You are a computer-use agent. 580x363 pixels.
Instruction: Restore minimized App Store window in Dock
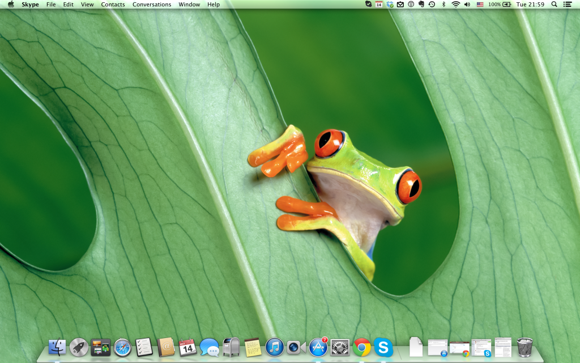tap(438, 348)
